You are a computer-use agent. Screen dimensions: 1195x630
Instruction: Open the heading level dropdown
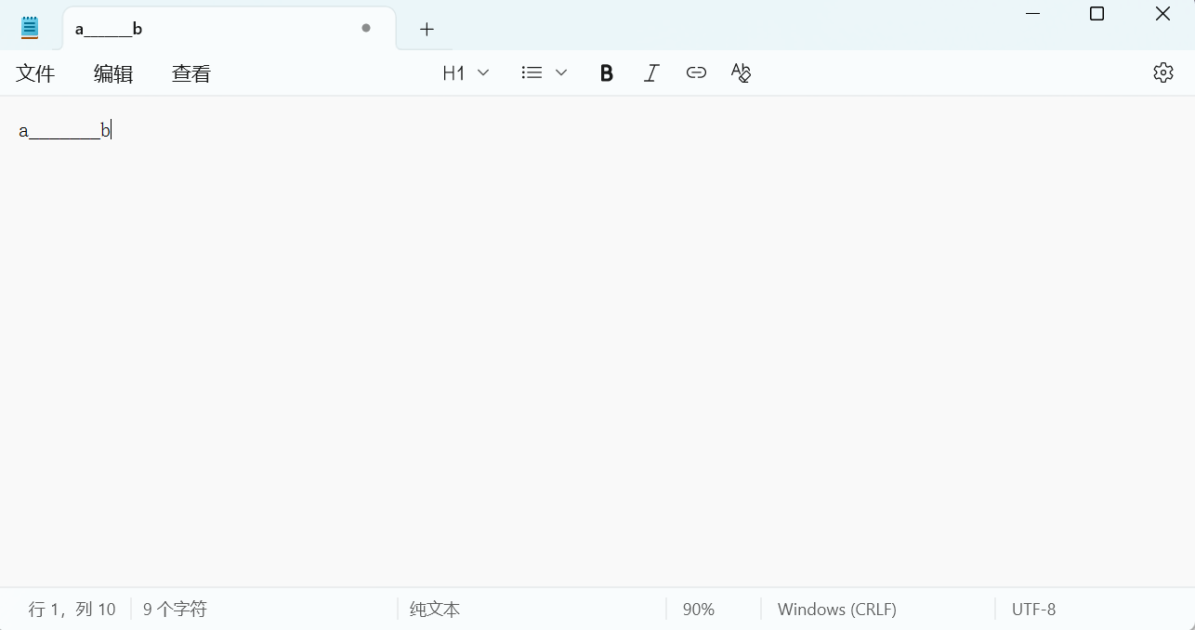click(465, 72)
